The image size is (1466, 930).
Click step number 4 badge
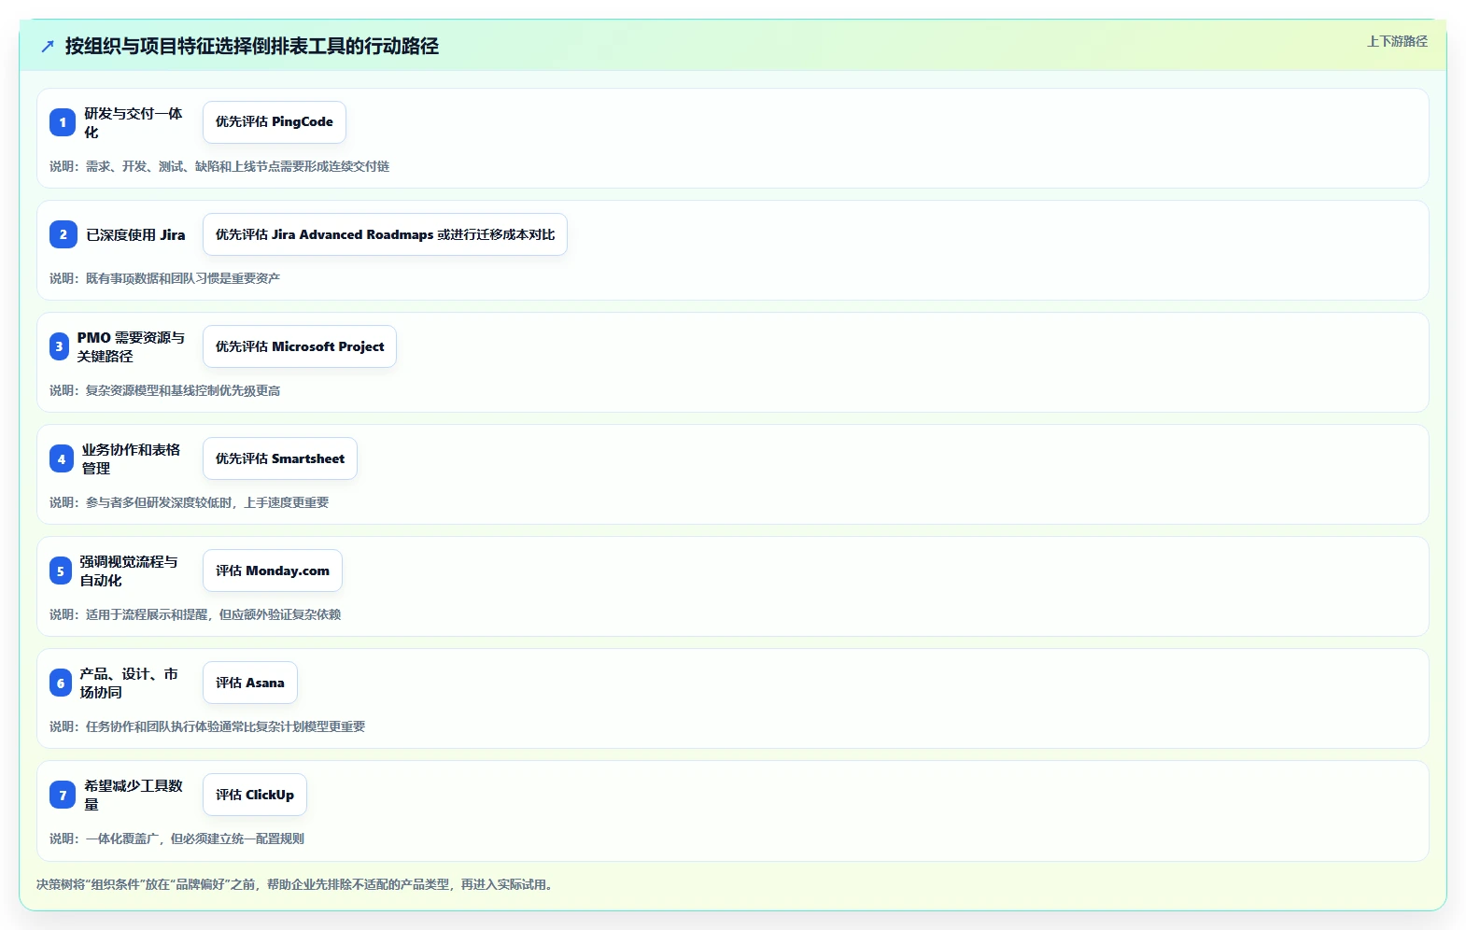coord(62,458)
